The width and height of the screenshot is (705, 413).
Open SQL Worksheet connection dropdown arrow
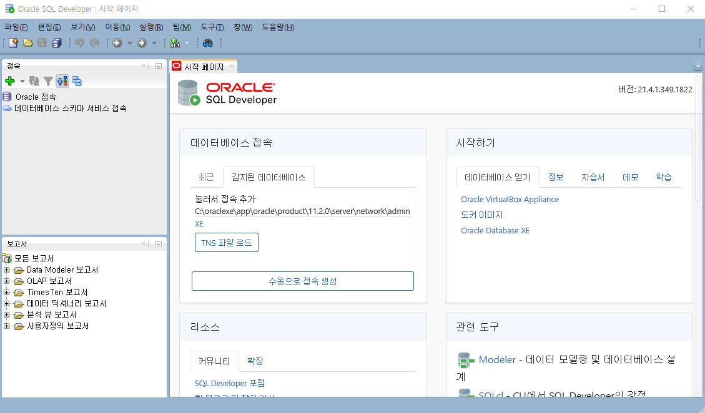pyautogui.click(x=187, y=43)
